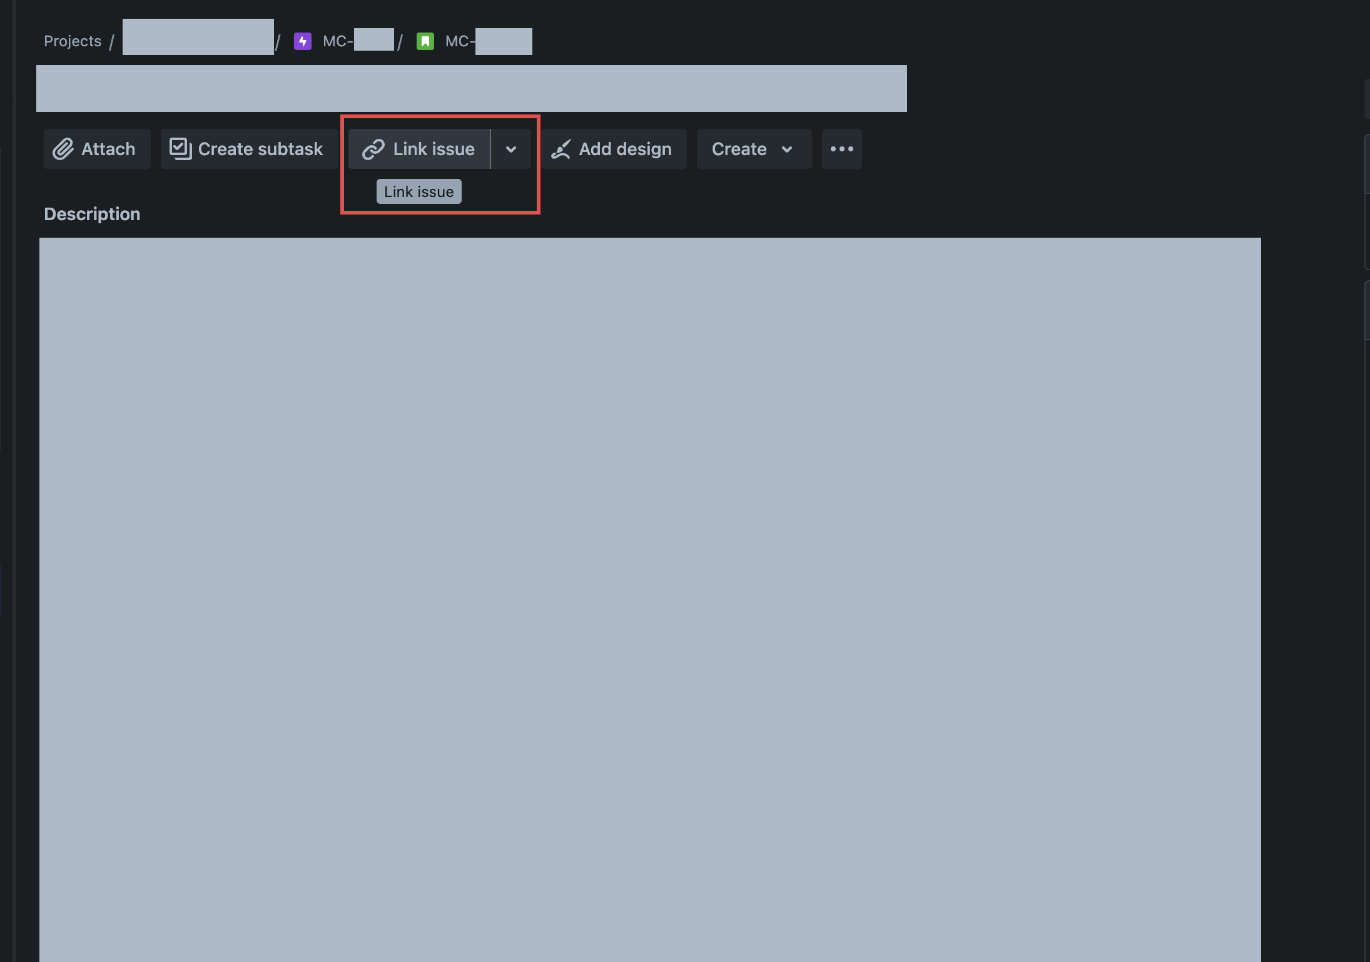Open the more actions ellipsis menu

coord(841,149)
